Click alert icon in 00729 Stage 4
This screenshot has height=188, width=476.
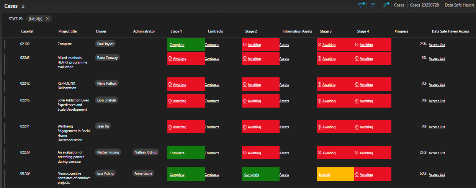click(357, 175)
